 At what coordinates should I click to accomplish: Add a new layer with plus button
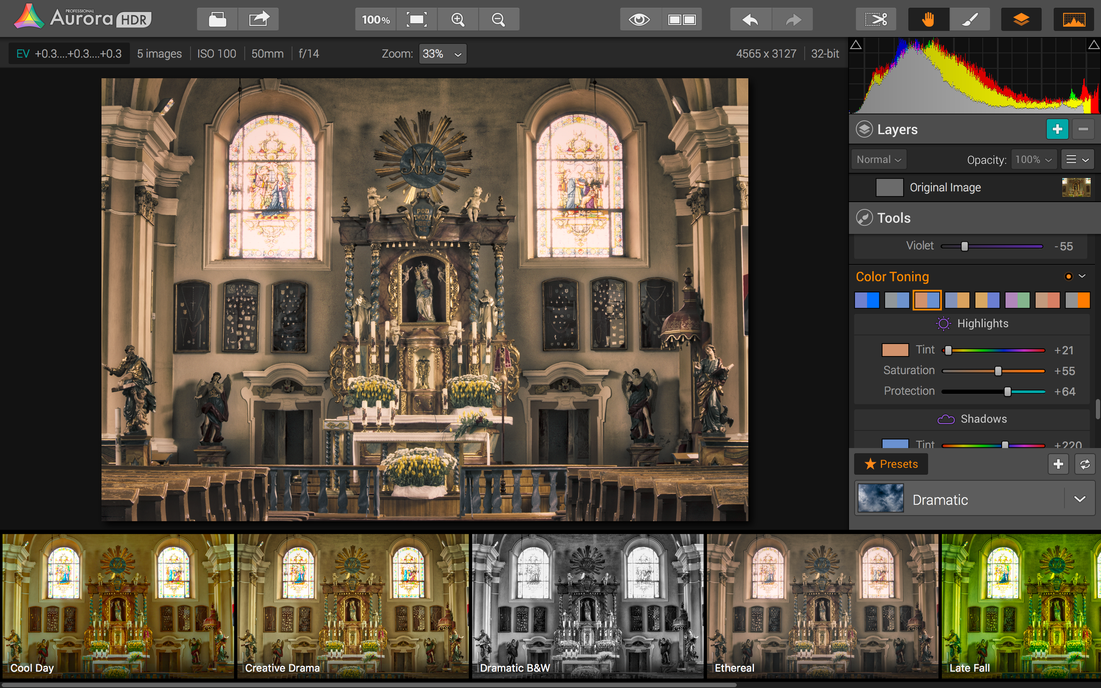tap(1057, 129)
